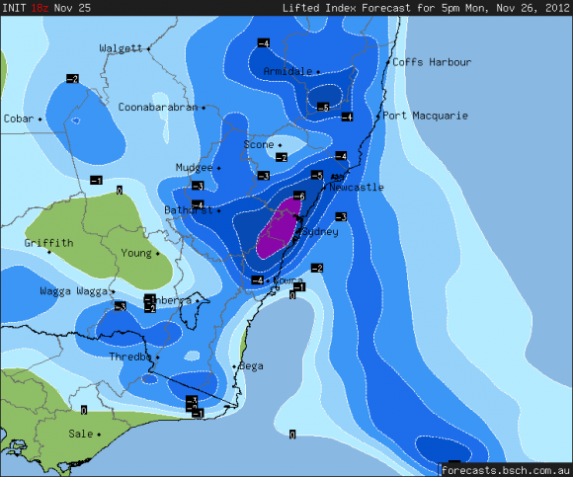Click the Nowra label
Image resolution: width=573 pixels, height=477 pixels.
coord(287,280)
